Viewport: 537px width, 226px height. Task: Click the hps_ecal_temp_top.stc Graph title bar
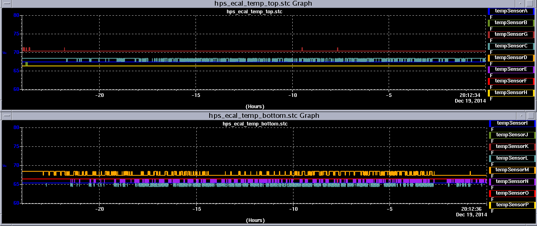click(x=263, y=3)
